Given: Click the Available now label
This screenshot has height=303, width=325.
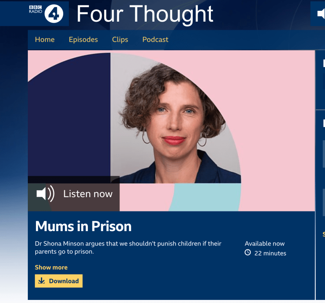Looking at the screenshot, I should tap(265, 243).
